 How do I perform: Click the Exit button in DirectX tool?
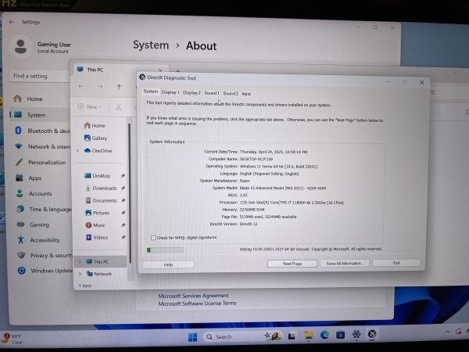pyautogui.click(x=396, y=263)
